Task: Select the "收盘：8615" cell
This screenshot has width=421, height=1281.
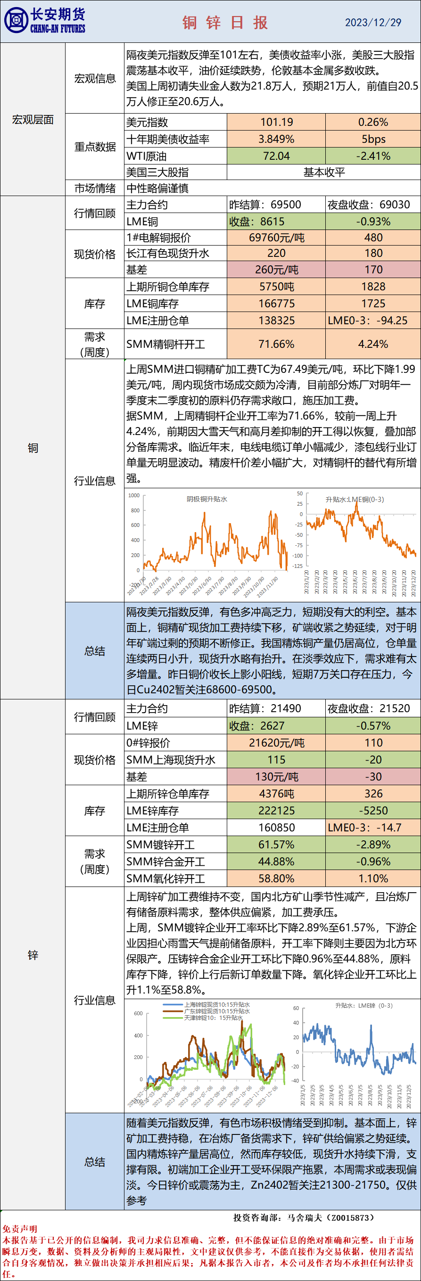Action: click(x=276, y=222)
